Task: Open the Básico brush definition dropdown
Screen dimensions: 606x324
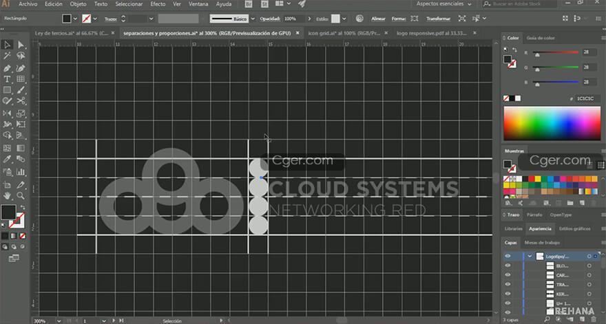Action: (x=253, y=19)
